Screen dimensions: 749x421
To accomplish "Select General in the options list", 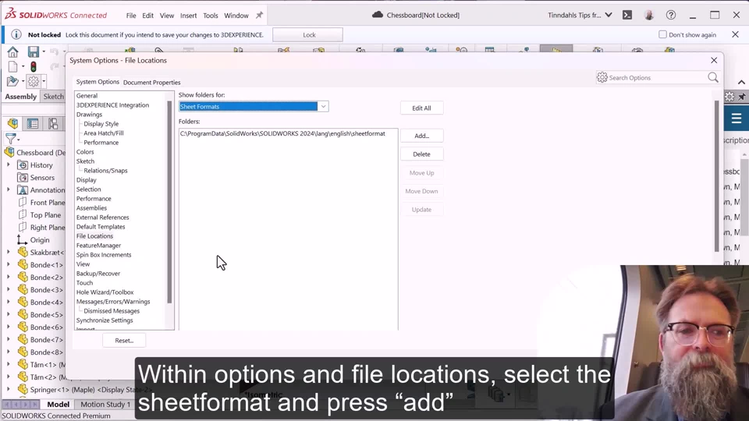I will (x=87, y=95).
